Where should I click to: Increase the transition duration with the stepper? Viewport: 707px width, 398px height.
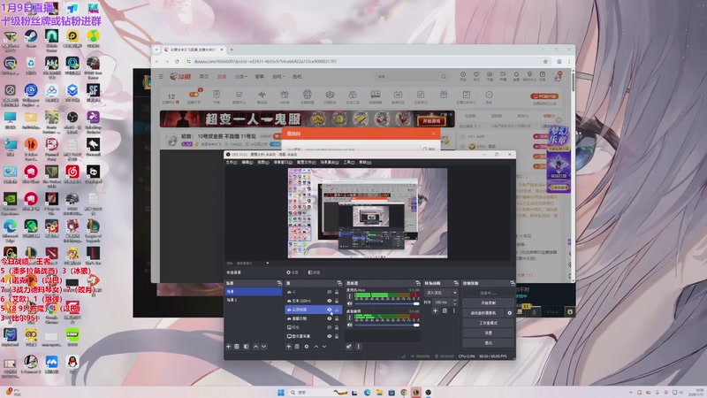454,301
